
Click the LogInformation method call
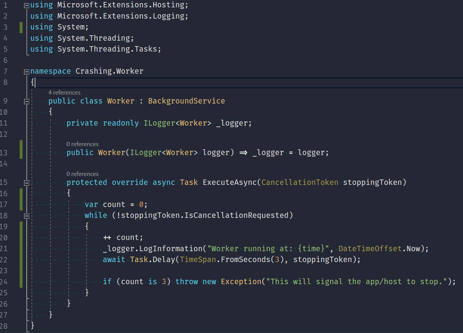click(171, 248)
